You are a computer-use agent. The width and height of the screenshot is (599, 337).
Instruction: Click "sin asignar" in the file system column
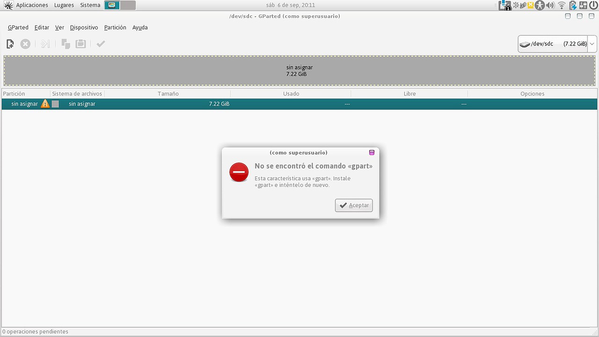[x=82, y=104]
